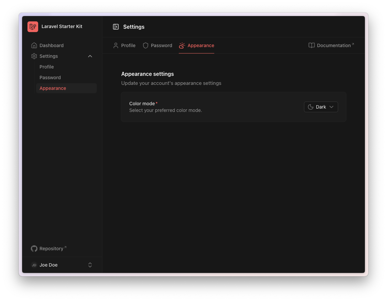Switch to the Profile tab
387x301 pixels.
(128, 45)
